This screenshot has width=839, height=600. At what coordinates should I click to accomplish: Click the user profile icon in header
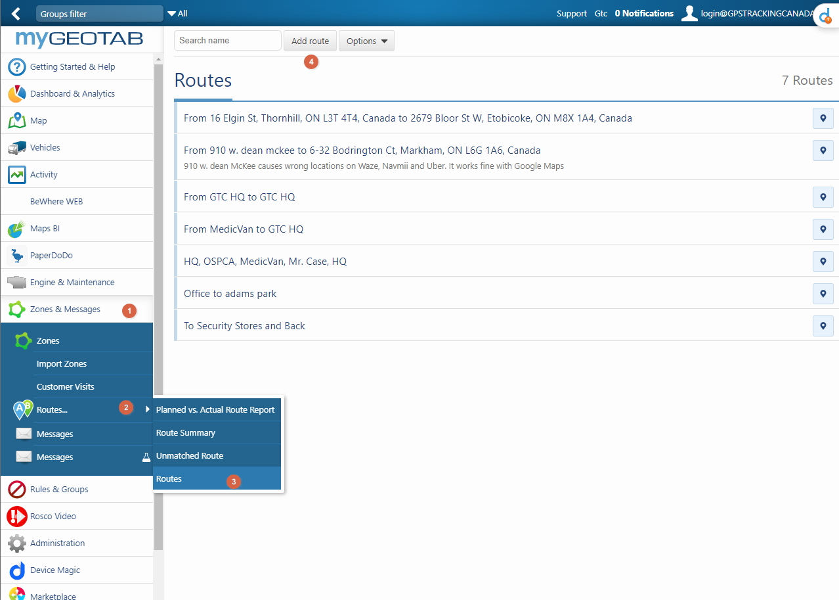689,13
